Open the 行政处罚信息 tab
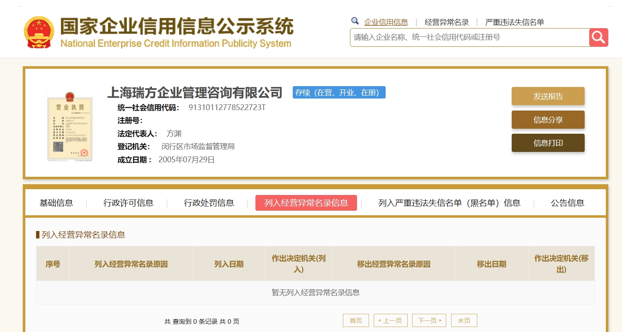This screenshot has width=622, height=332. point(209,203)
